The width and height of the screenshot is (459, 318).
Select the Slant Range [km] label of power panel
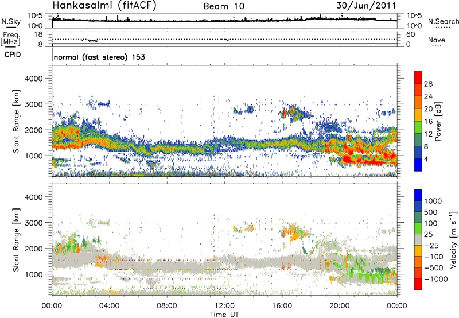click(x=16, y=121)
